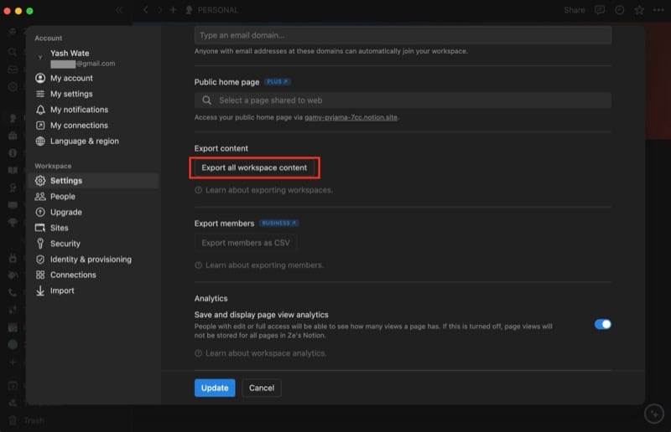Click the bell icon for notifications
The width and height of the screenshot is (671, 432).
point(40,110)
